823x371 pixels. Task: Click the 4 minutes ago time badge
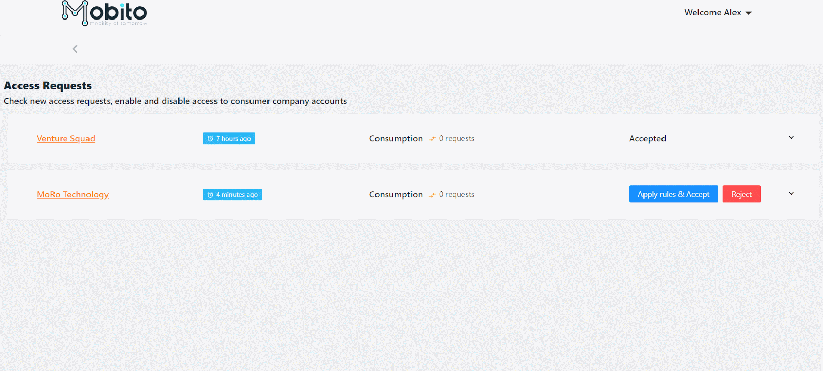pos(232,195)
